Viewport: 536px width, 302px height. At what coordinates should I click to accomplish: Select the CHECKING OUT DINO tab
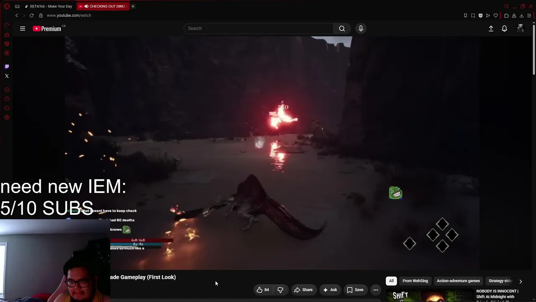(x=104, y=6)
